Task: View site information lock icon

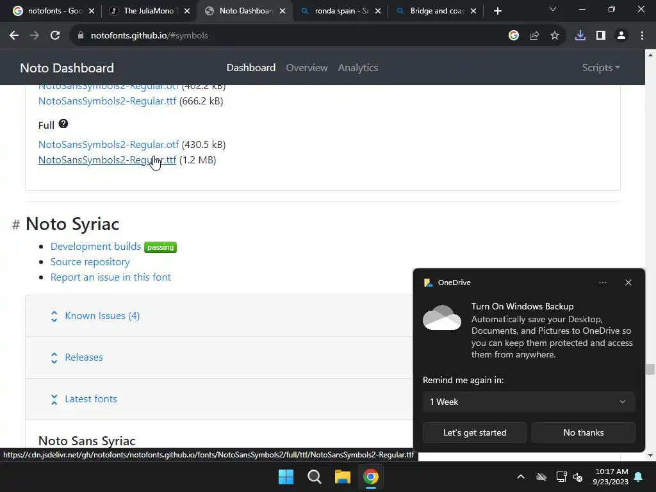Action: point(81,36)
